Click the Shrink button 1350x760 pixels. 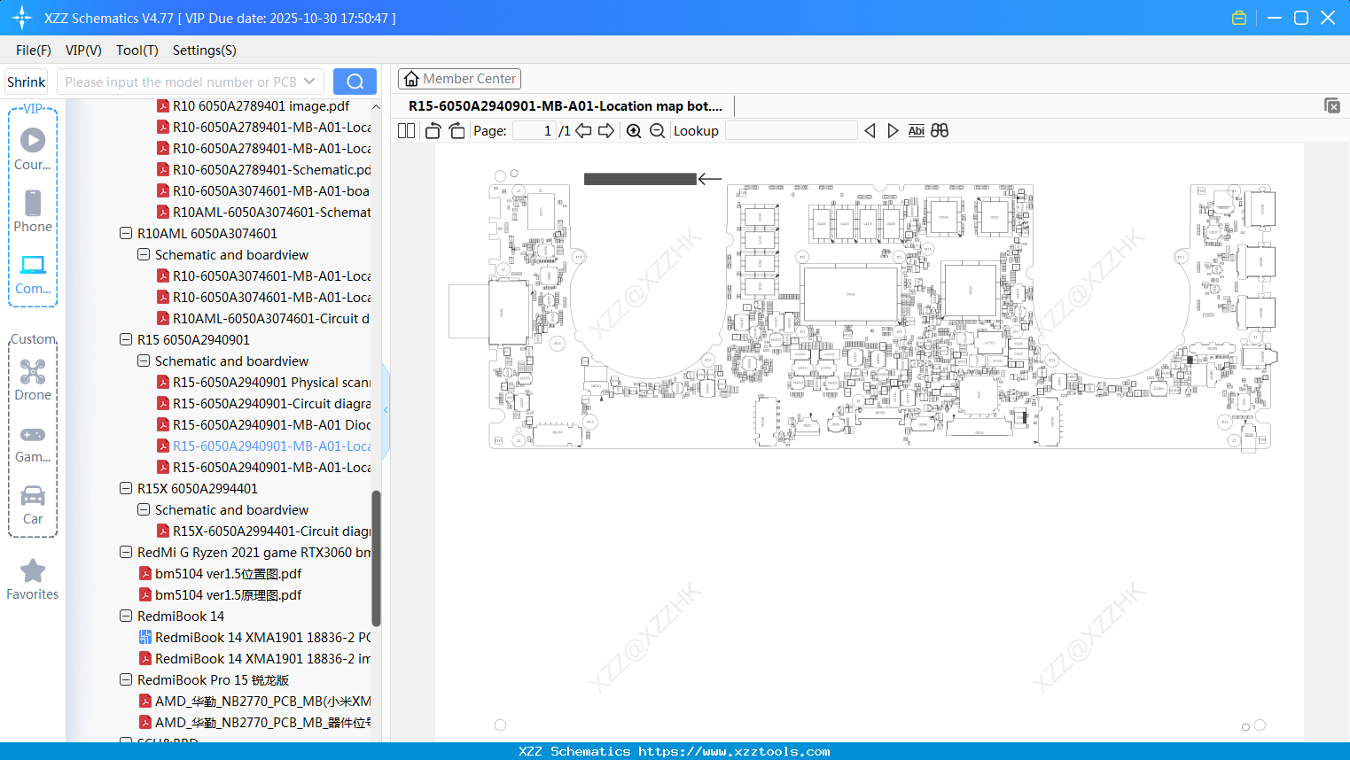tap(27, 81)
